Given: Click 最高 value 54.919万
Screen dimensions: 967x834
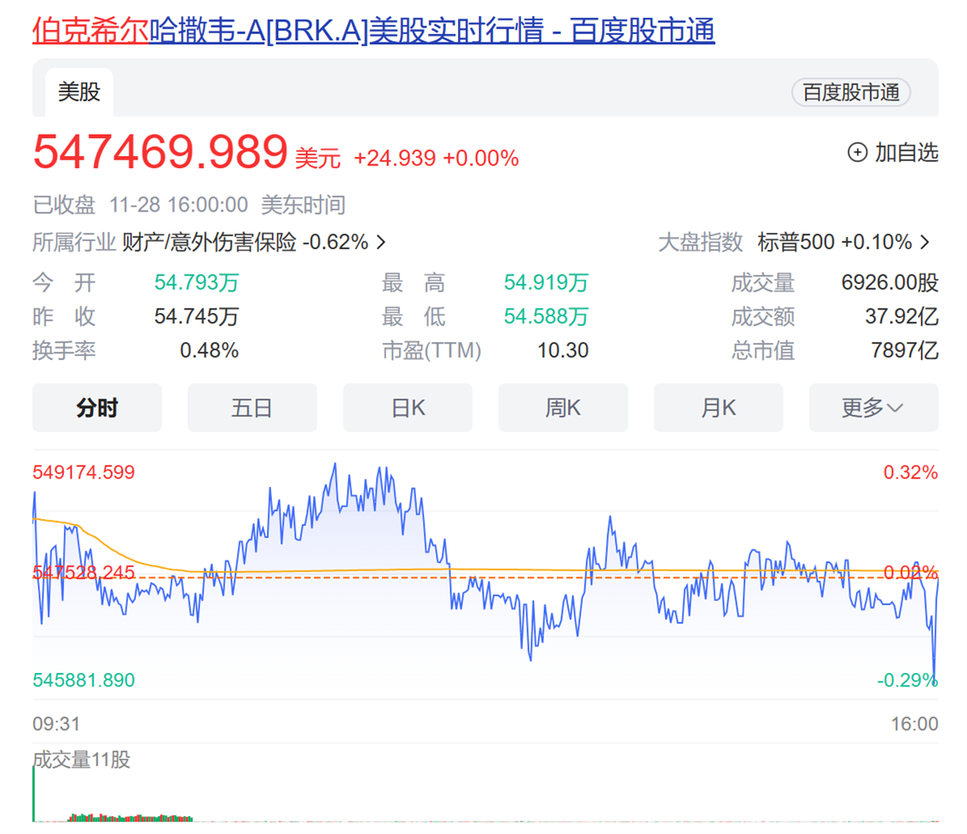Looking at the screenshot, I should (x=546, y=282).
